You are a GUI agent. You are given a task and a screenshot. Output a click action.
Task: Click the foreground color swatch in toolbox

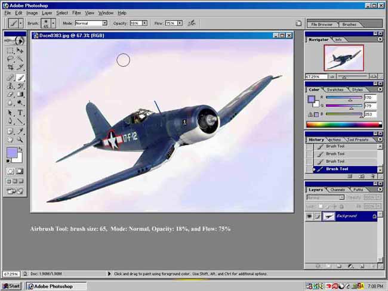coord(12,153)
